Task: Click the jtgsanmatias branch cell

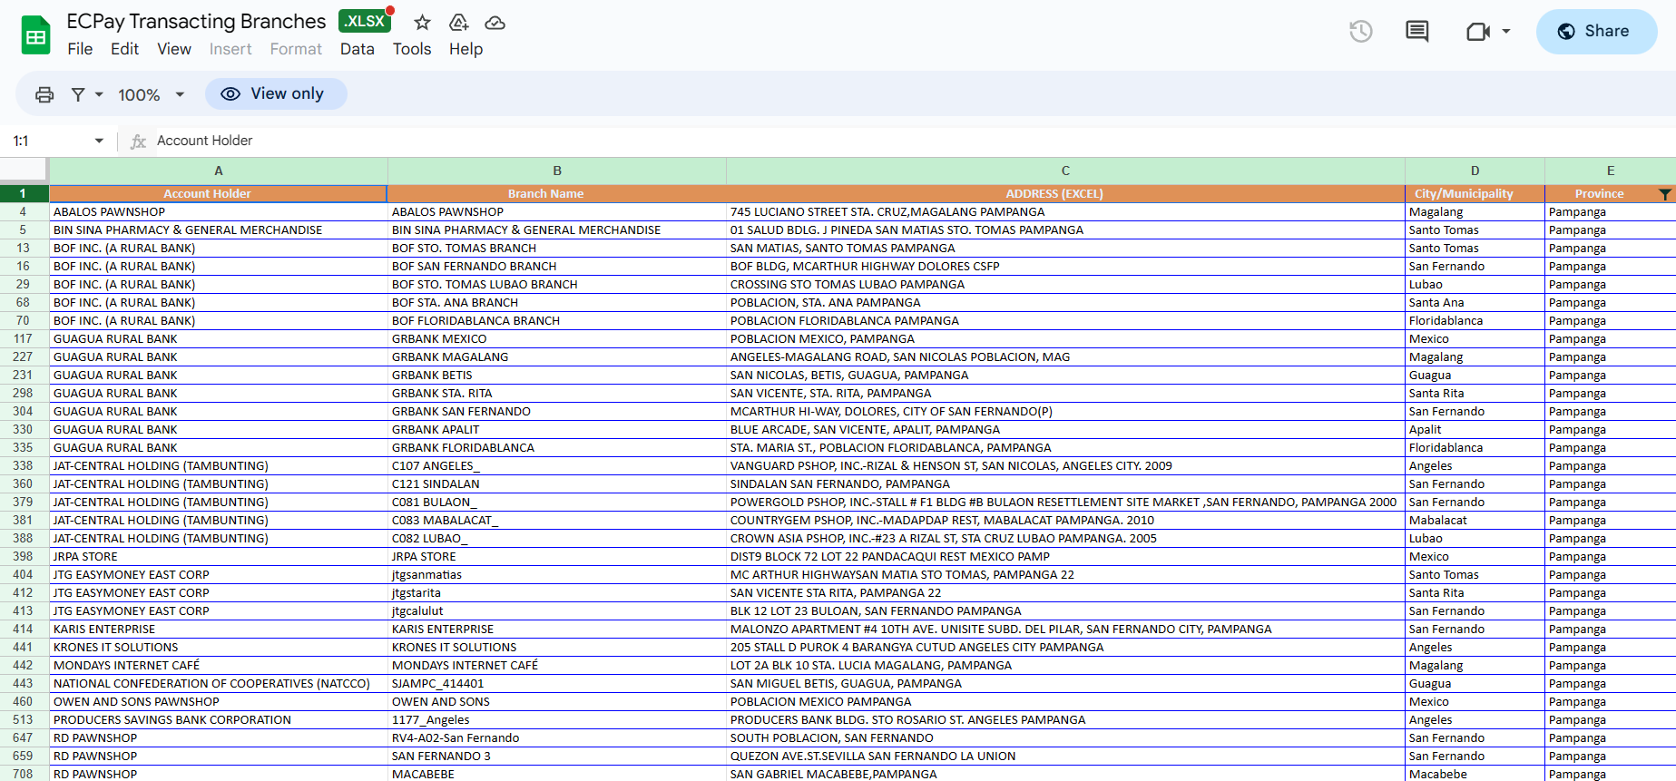Action: click(x=557, y=575)
